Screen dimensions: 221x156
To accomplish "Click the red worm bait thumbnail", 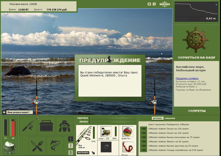I will pyautogui.click(x=128, y=147).
